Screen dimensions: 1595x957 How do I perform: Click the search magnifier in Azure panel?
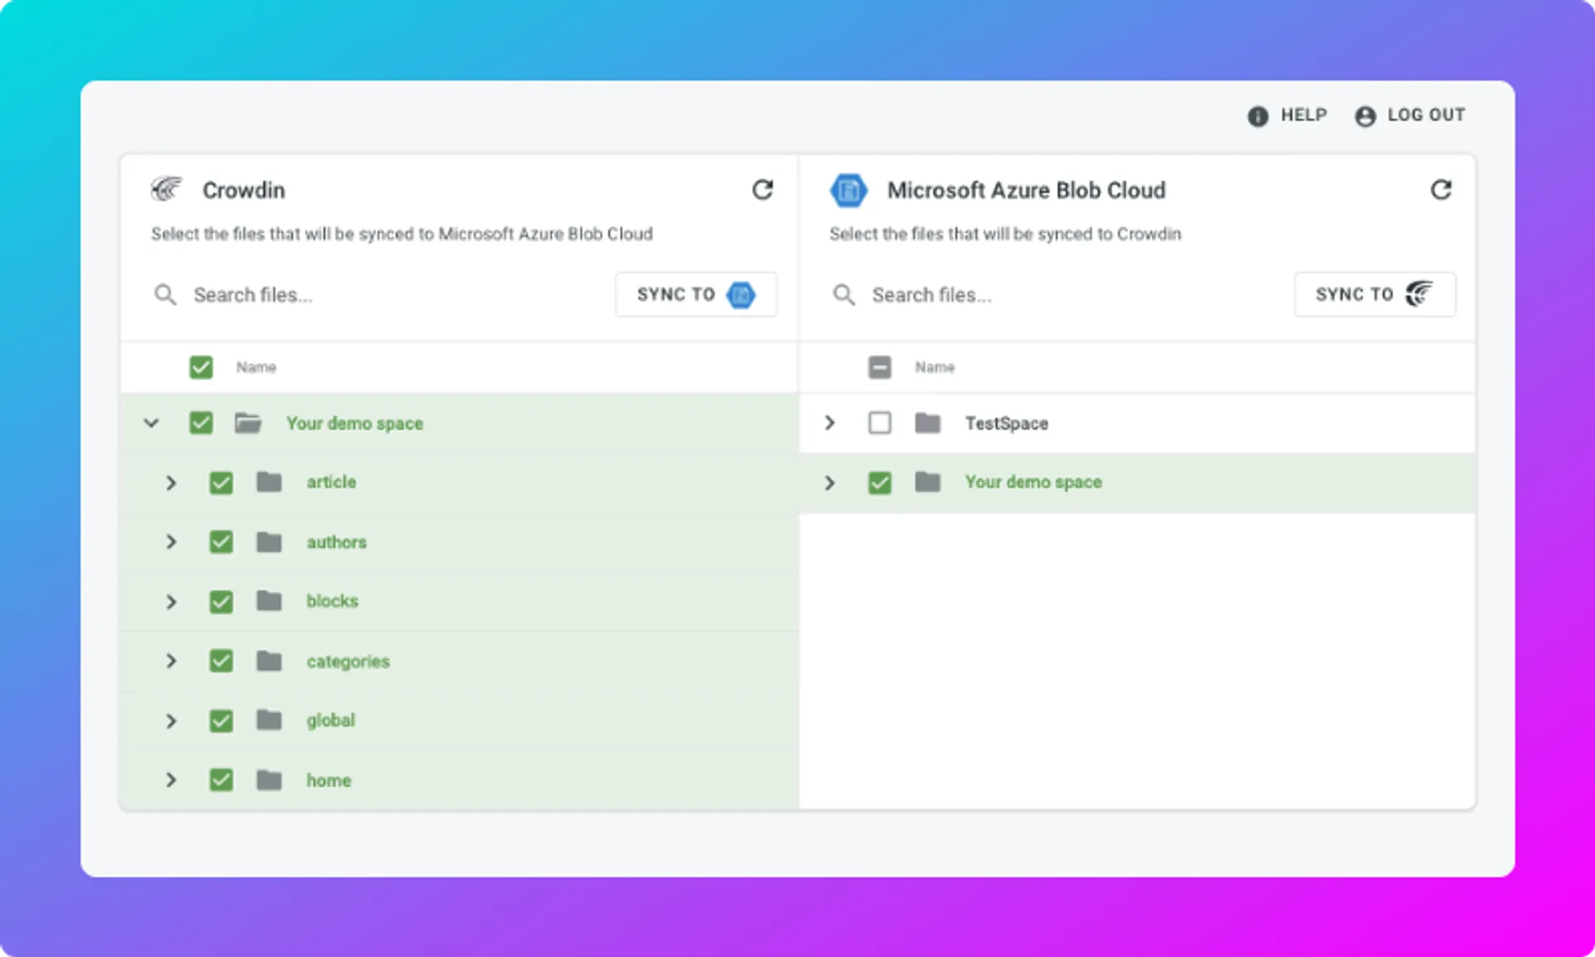844,295
